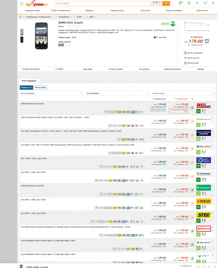Click the home icon in breadcrumb

pos(20,17)
